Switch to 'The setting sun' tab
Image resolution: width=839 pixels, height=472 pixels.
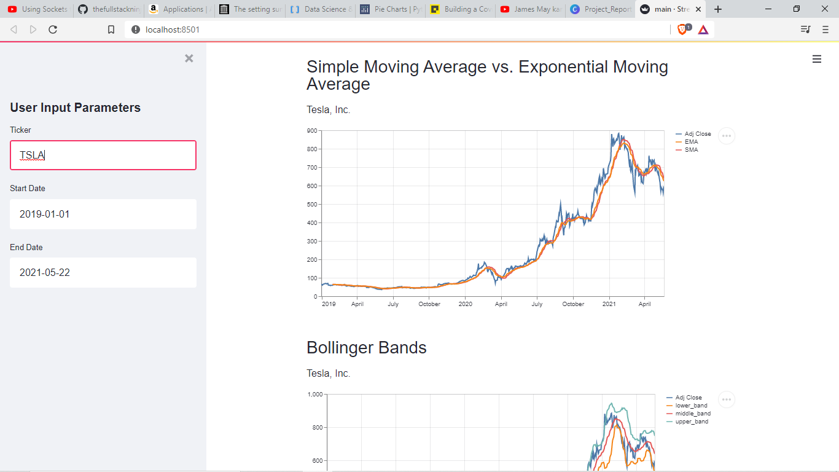(250, 9)
